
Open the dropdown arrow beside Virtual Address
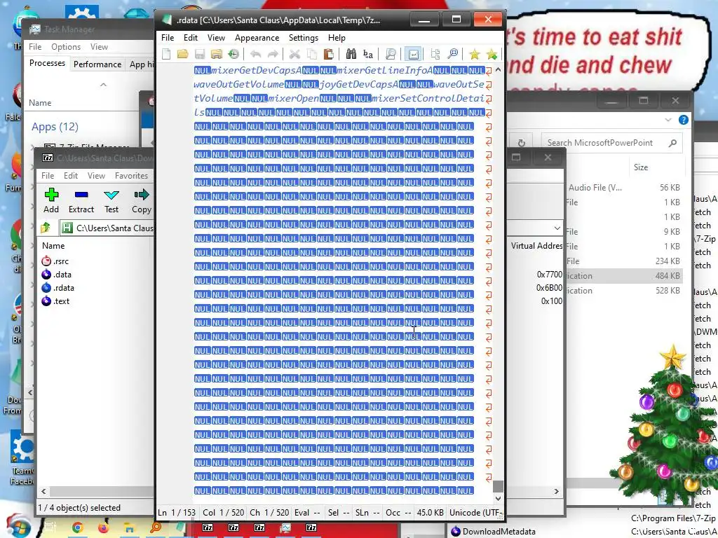pos(557,228)
